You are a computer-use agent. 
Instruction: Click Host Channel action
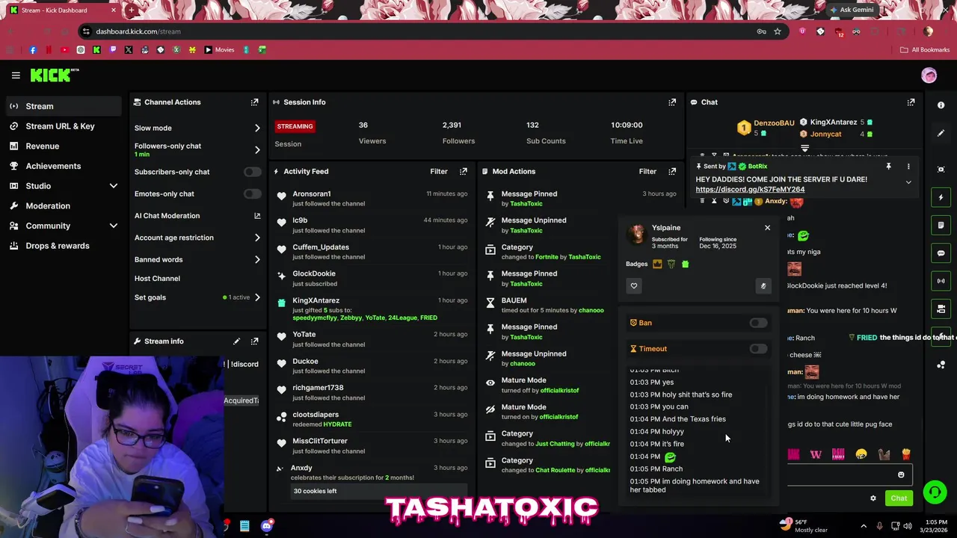tap(157, 279)
